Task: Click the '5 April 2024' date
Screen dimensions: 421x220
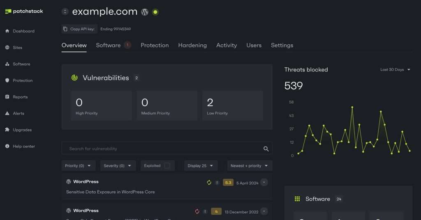Action: tap(247, 183)
